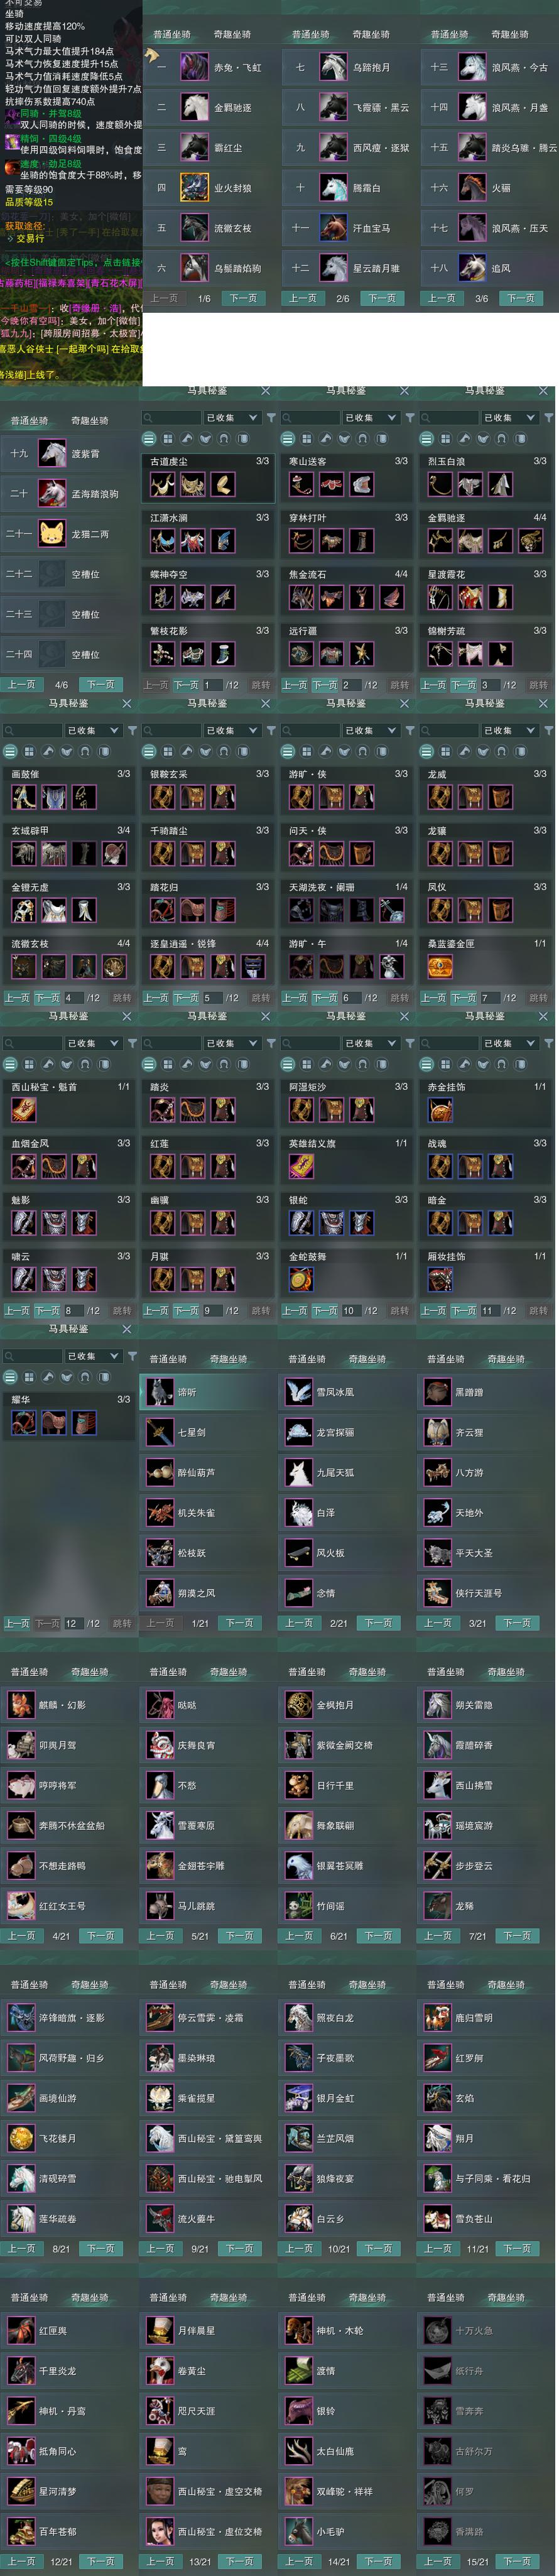Screen dimensions: 559x2576
Task: Click 跳转 button next to page 12 field
Action: [x=121, y=1623]
